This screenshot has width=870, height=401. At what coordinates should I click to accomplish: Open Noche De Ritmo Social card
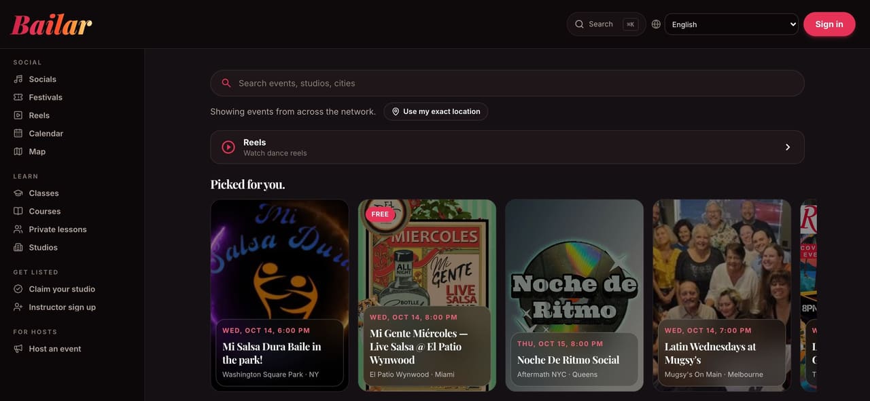coord(574,295)
